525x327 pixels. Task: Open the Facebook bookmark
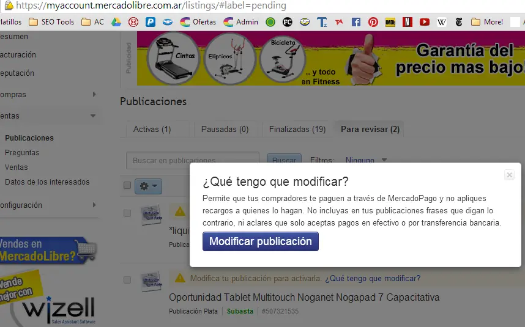[x=356, y=22]
